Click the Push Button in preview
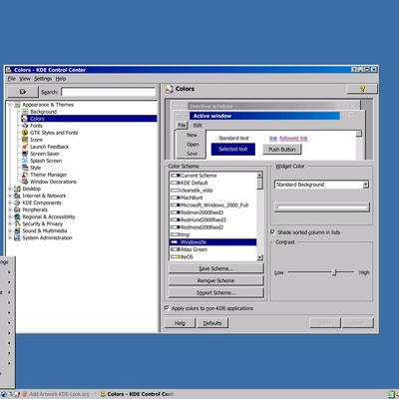 [x=282, y=150]
